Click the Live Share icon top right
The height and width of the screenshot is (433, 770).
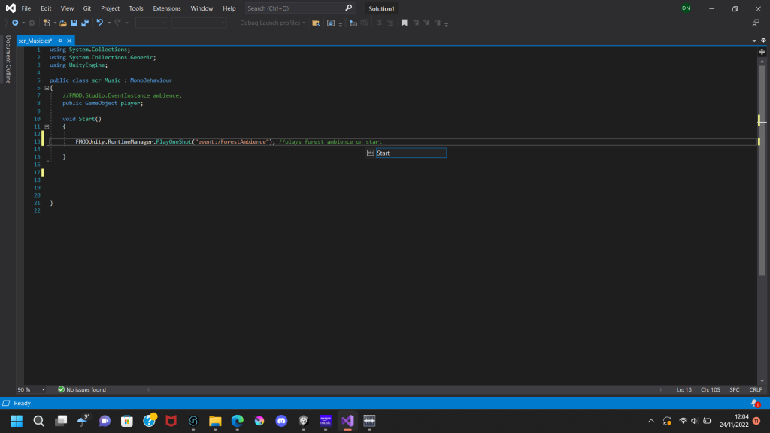(x=755, y=23)
